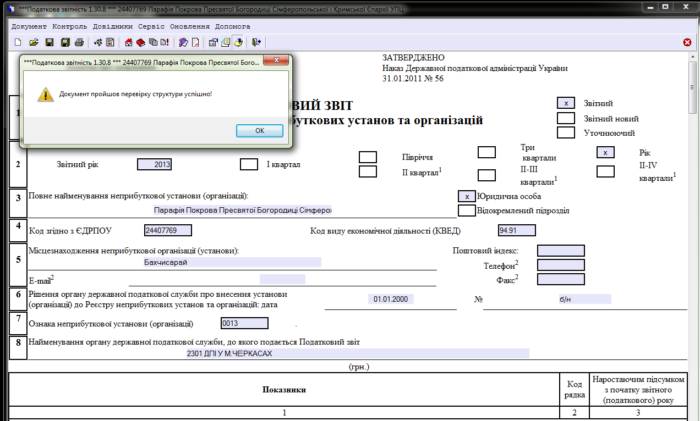Click the double floppy Save All icon
Viewport: 700px width, 421px height.
(65, 42)
